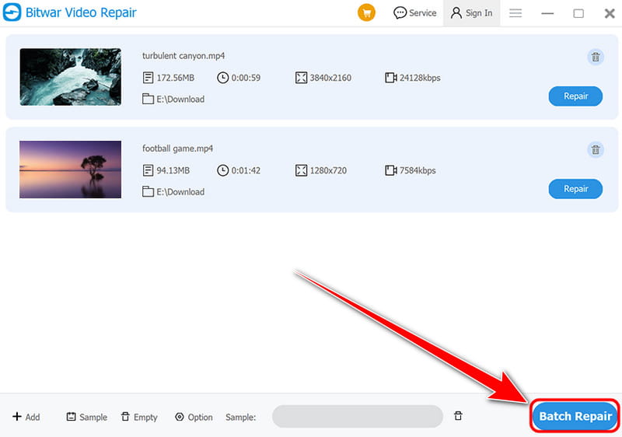Open E:\Download folder for football game.mp4
The image size is (622, 437).
click(x=173, y=191)
